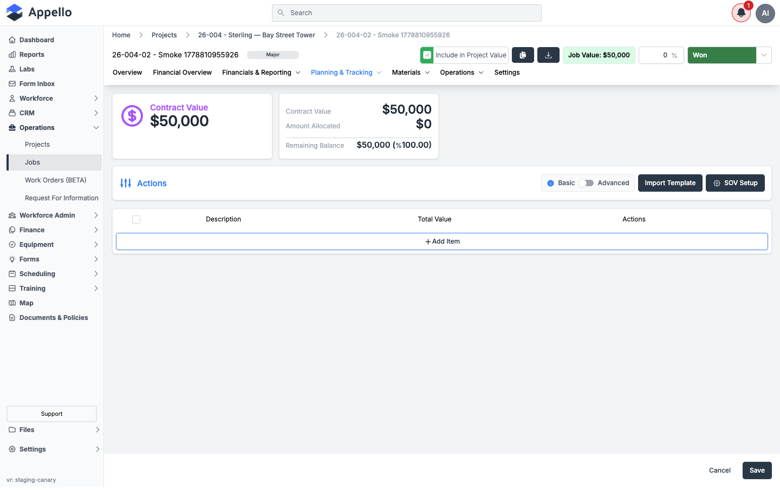This screenshot has height=497, width=780.
Task: Open SOV Setup
Action: pyautogui.click(x=735, y=183)
